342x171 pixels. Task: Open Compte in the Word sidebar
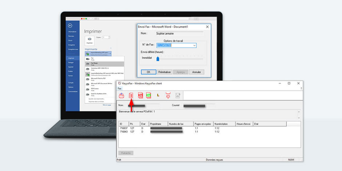[71, 83]
